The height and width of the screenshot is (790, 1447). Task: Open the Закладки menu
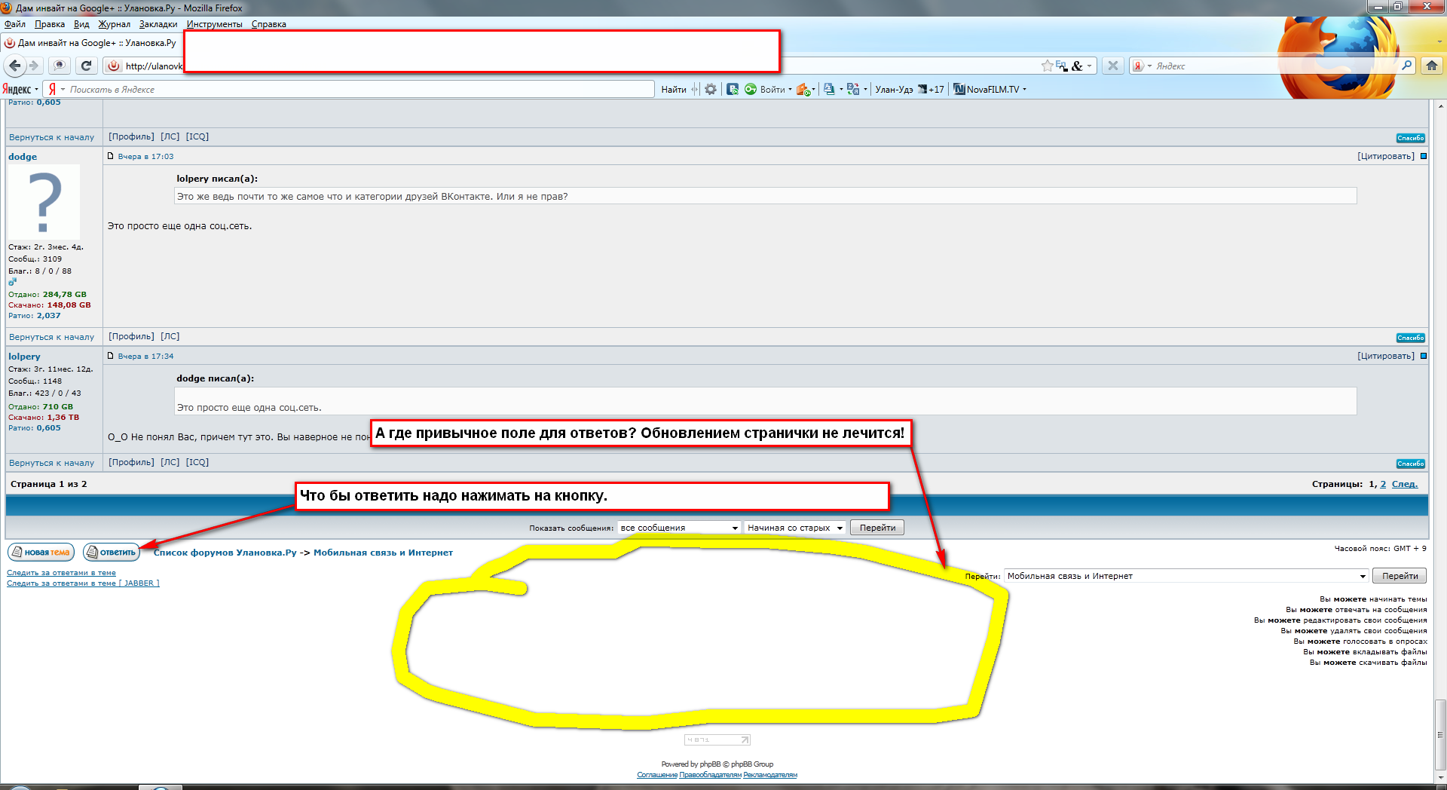[x=158, y=24]
